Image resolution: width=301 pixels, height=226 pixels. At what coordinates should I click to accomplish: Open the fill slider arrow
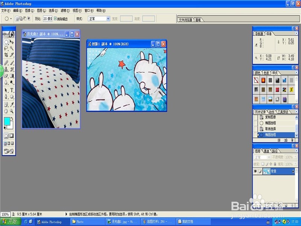295,164
